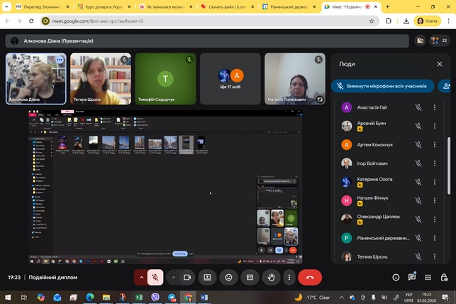This screenshot has height=304, width=456.
Task: Click Вимкнути мікрофони всіх учасників button
Action: tap(382, 86)
